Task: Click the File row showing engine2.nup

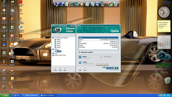Action: 98,41
